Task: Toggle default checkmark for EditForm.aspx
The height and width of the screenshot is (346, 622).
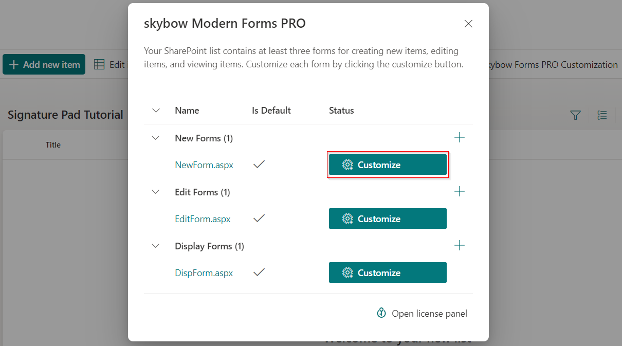Action: 260,218
